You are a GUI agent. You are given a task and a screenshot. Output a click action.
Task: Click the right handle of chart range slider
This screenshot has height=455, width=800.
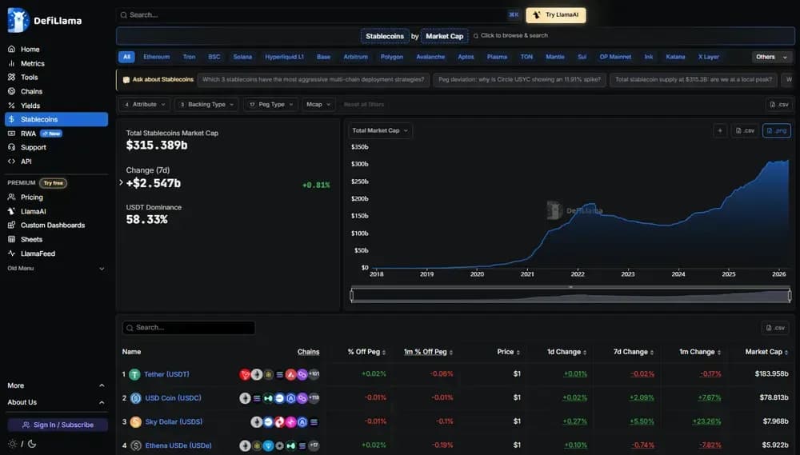[x=789, y=295]
